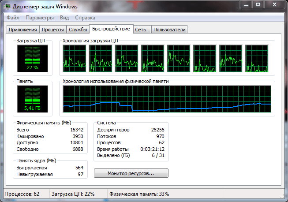Image resolution: width=288 pixels, height=202 pixels.
Task: Open Монитор ресурсов button
Action: (131, 173)
